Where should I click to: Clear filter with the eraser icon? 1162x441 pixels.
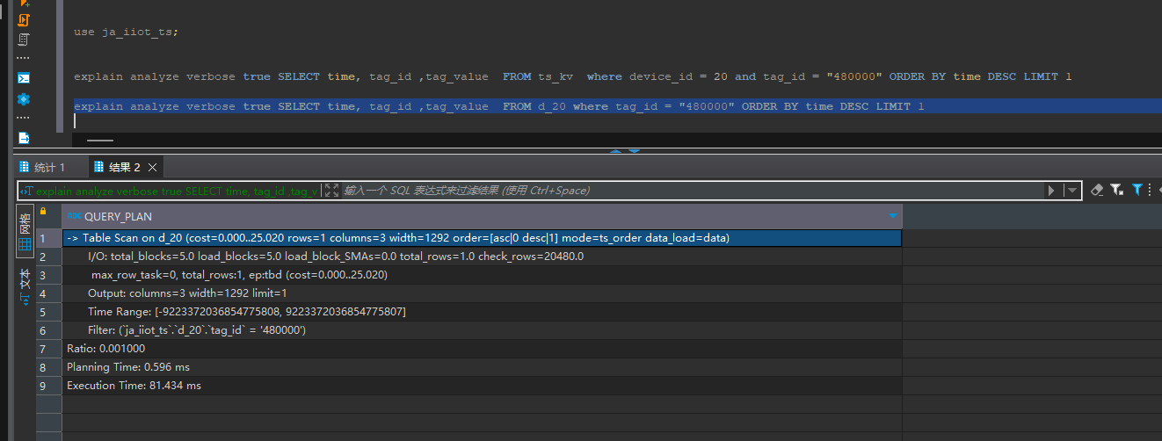[x=1096, y=190]
